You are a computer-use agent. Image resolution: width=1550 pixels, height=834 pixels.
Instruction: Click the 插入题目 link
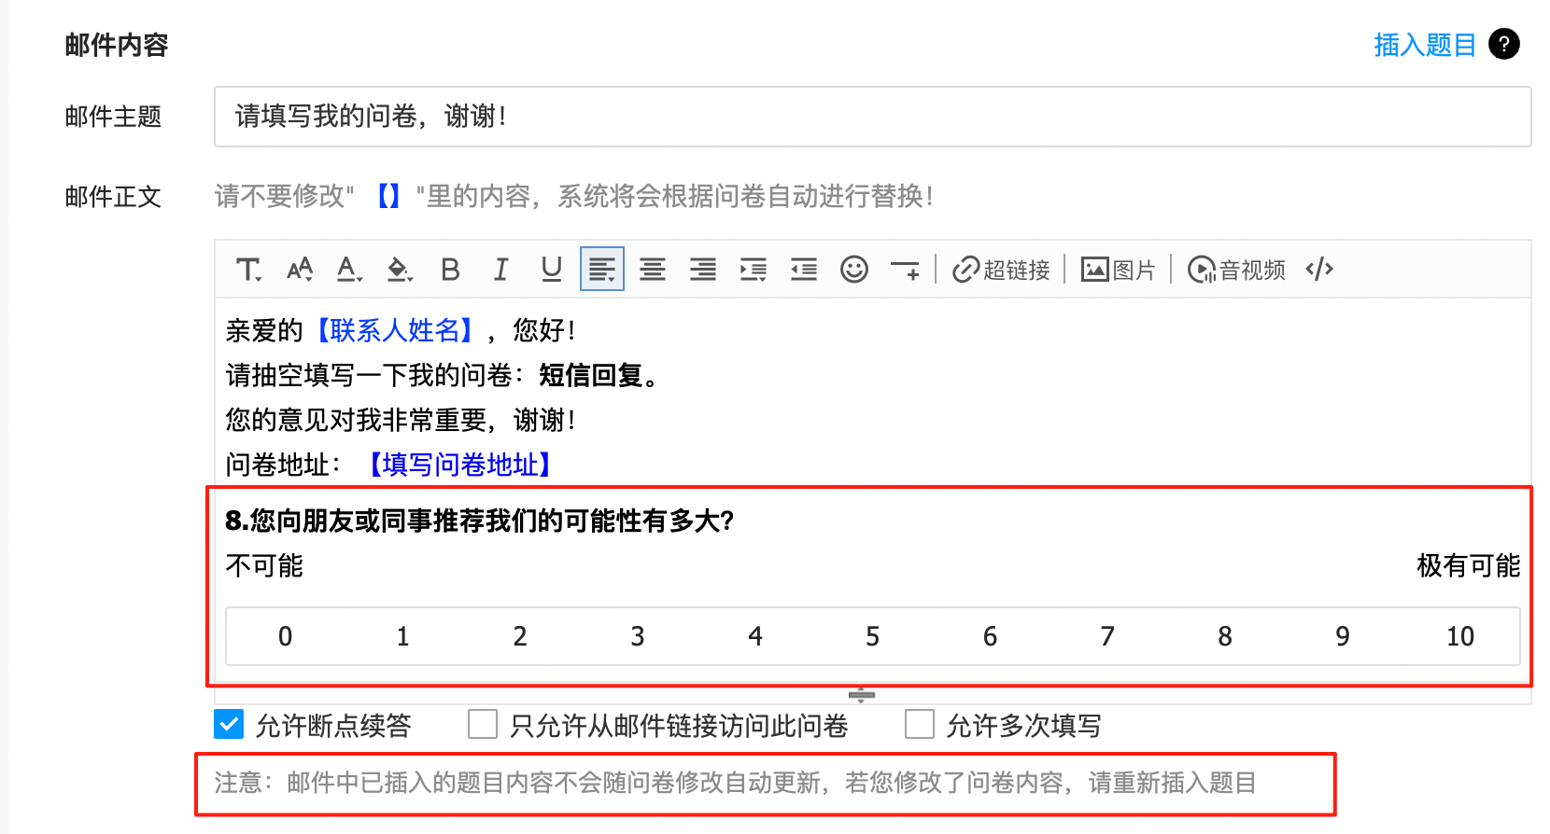(1425, 44)
